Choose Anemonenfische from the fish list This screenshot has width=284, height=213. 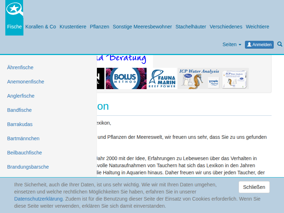[26, 82]
